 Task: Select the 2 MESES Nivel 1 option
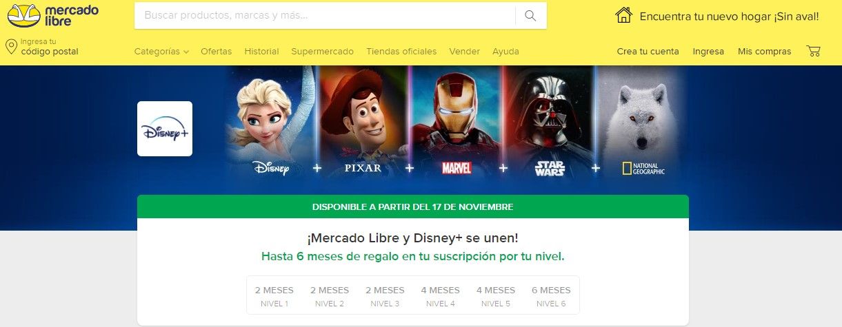pyautogui.click(x=274, y=296)
